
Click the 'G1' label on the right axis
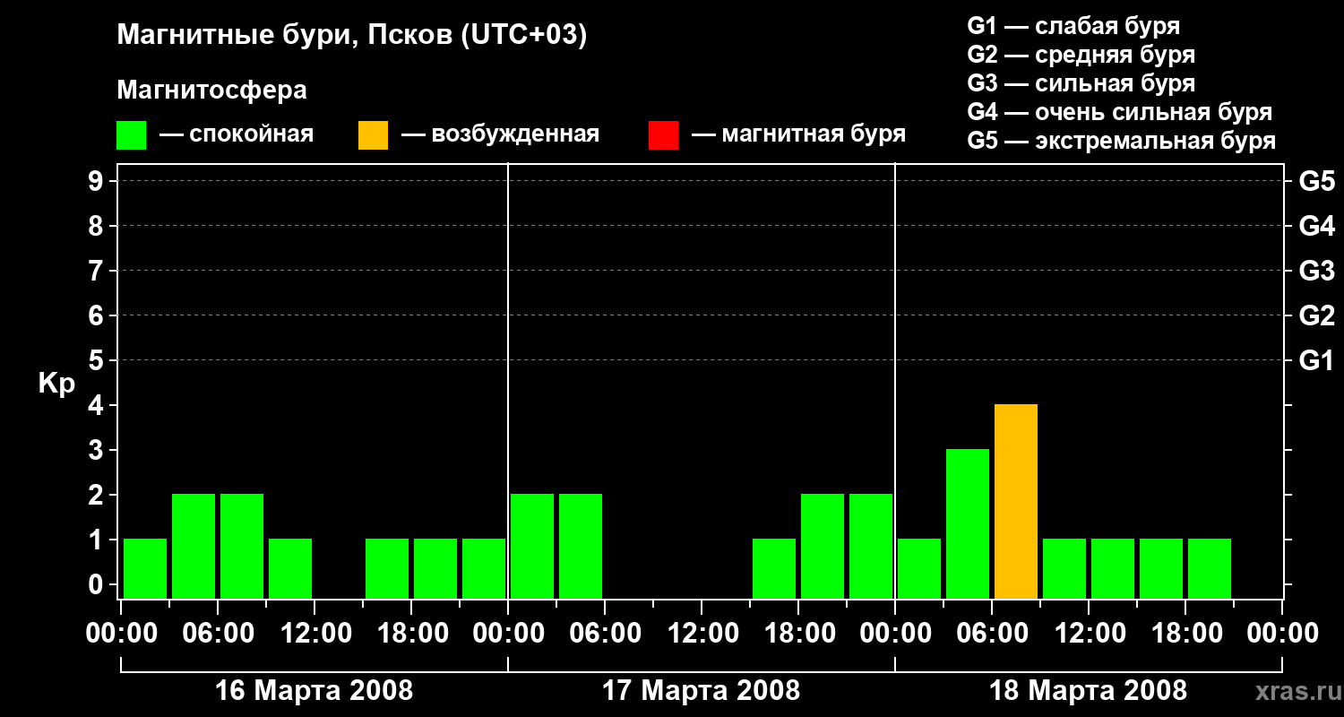pyautogui.click(x=1316, y=360)
